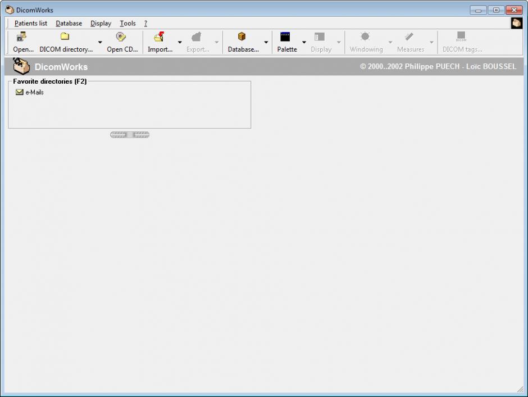The width and height of the screenshot is (528, 397).
Task: Open the DICOM directory... folder icon
Action: click(x=65, y=36)
